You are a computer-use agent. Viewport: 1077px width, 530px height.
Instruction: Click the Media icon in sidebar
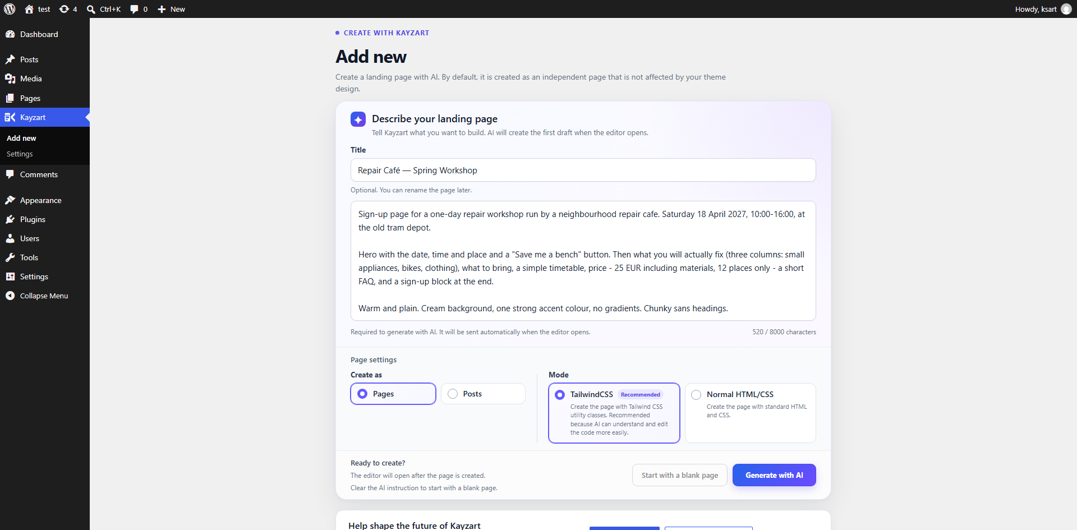10,79
